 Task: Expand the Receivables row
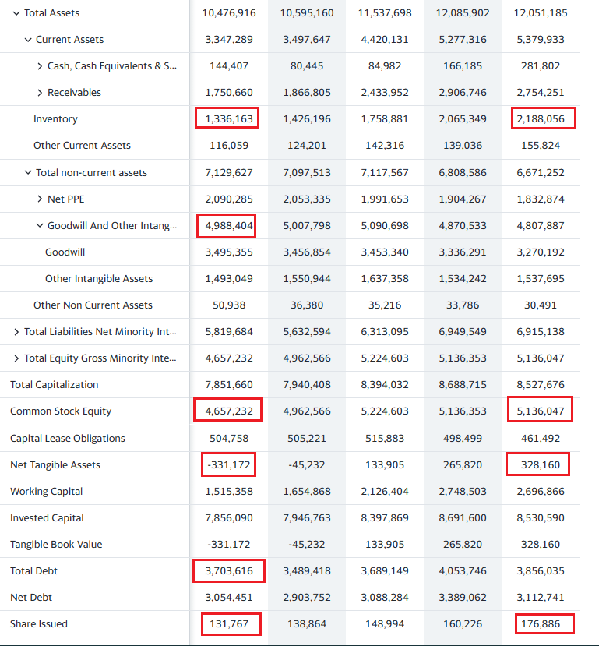pos(40,93)
